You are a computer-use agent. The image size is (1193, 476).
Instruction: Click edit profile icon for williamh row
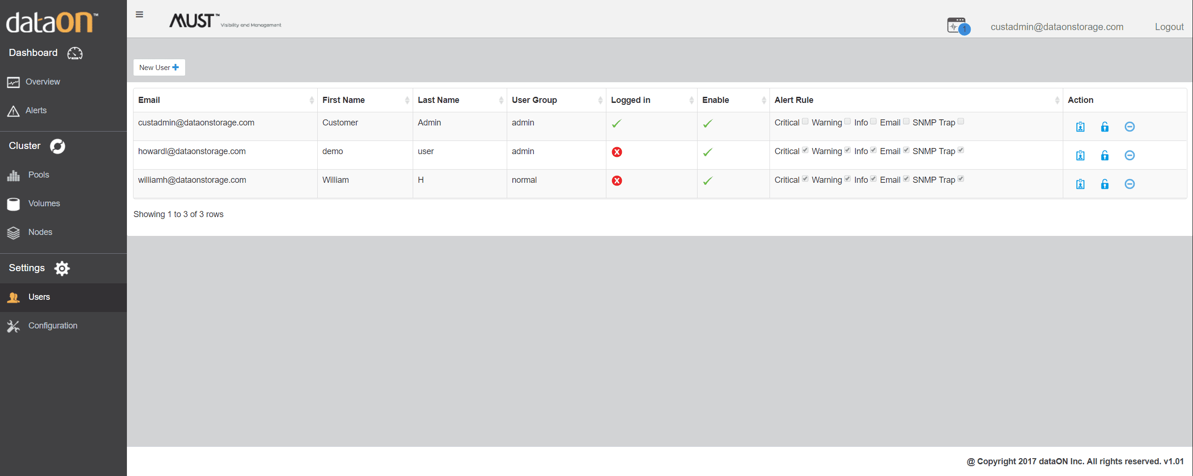pos(1080,184)
